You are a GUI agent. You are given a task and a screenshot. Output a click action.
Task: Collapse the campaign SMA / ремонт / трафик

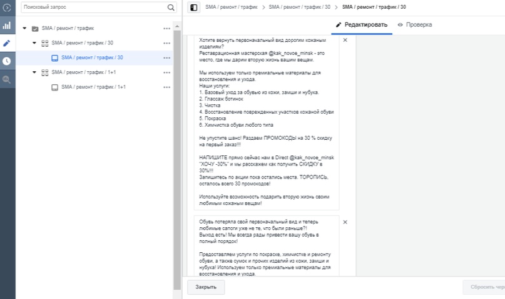(24, 28)
